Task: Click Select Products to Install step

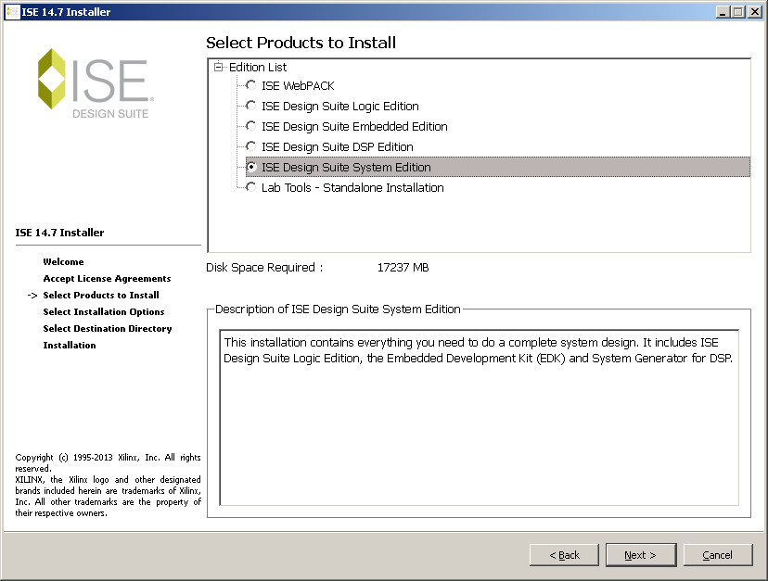Action: pos(101,296)
